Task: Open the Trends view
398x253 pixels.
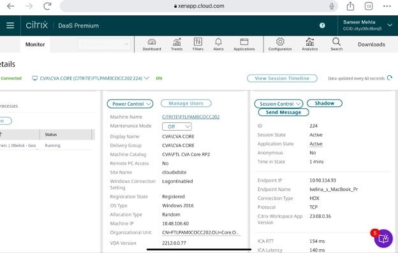Action: pyautogui.click(x=177, y=45)
